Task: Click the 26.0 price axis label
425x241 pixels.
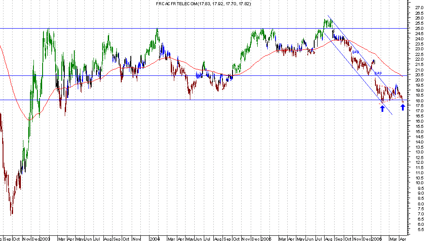Action: (419, 18)
